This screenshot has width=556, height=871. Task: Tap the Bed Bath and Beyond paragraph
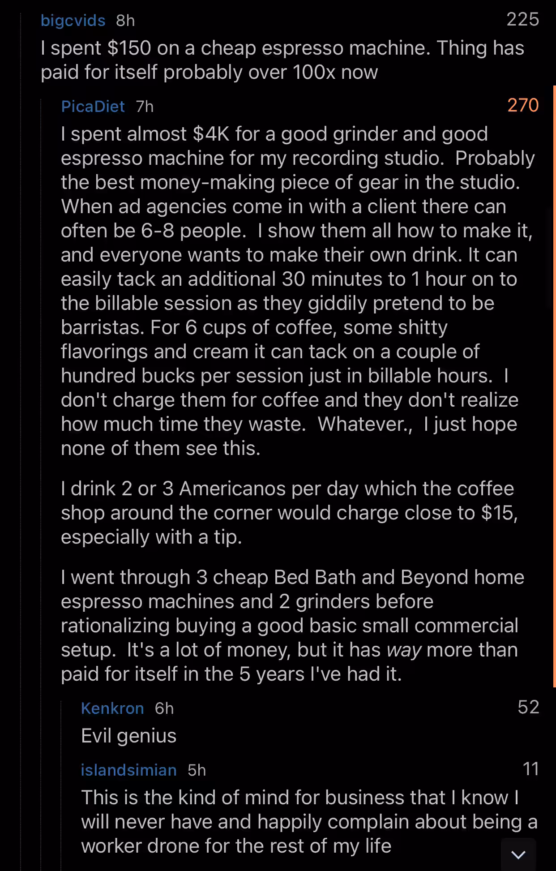pyautogui.click(x=292, y=626)
